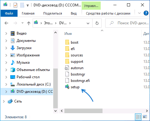Expand the Локальный диск (C:) node

tap(6, 84)
